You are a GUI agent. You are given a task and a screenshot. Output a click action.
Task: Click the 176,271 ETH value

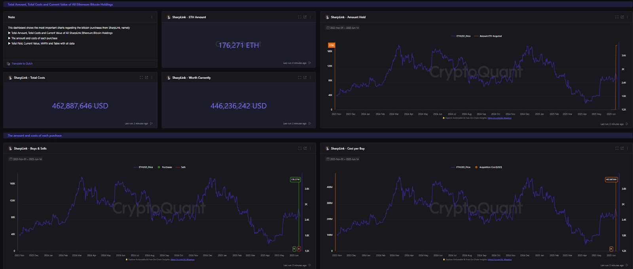239,45
